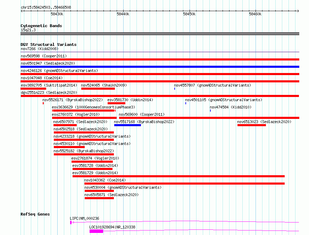The image size is (309, 235).
Task: Open the nsv4557807 gnomAD variant label
Action: (212, 85)
